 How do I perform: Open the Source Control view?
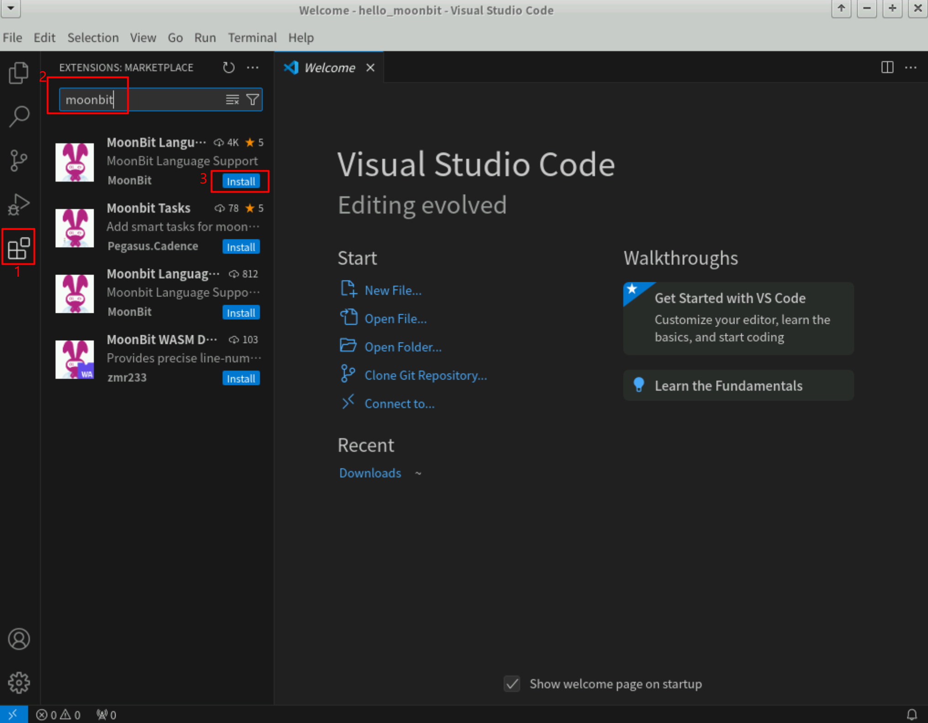pos(19,160)
